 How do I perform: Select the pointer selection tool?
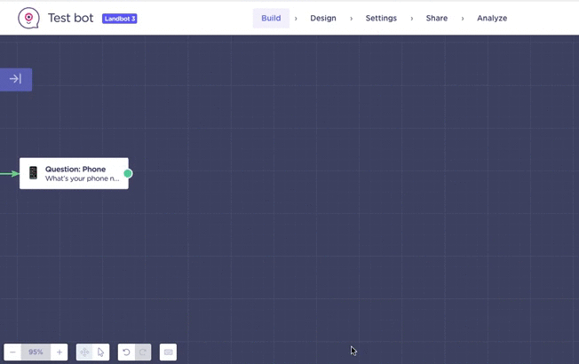point(101,352)
